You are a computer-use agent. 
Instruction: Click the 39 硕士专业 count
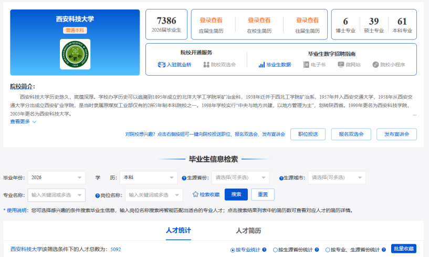tap(374, 22)
